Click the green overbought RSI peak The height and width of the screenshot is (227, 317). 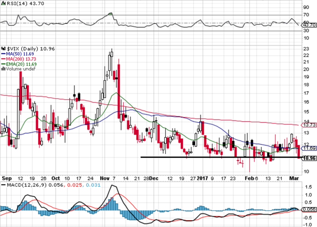click(x=110, y=14)
